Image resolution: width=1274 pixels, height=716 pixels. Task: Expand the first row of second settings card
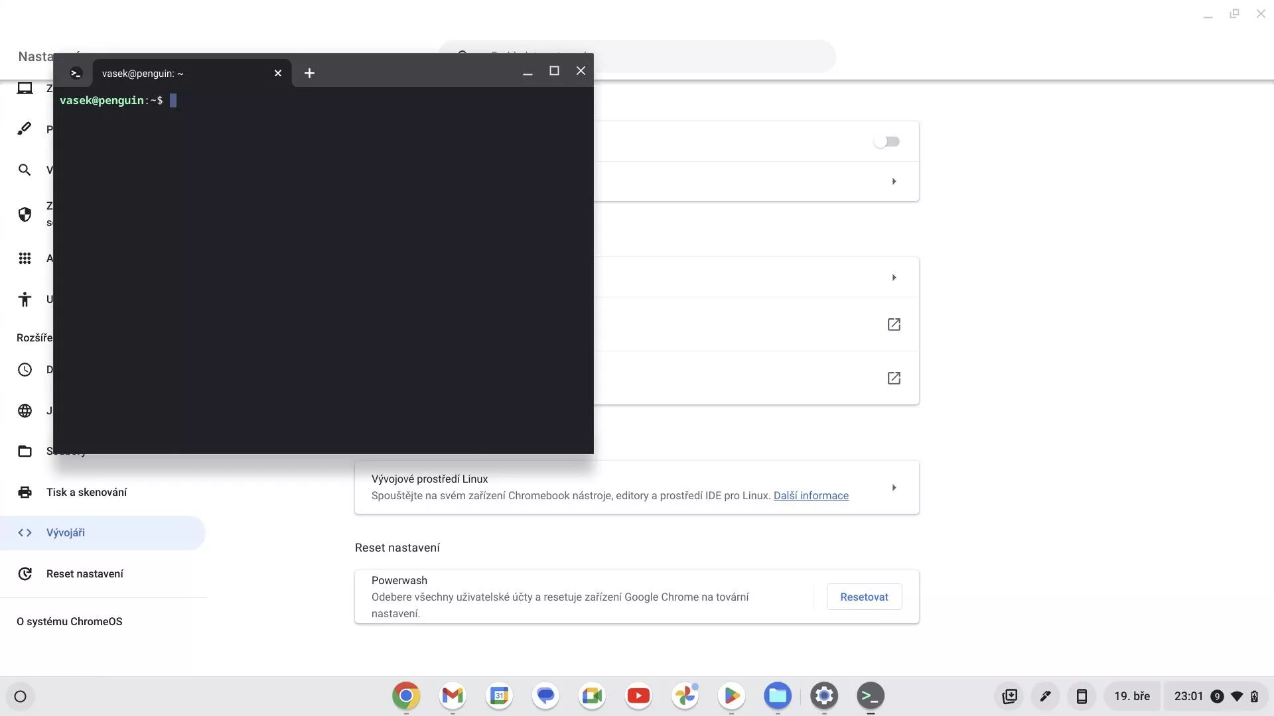894,277
